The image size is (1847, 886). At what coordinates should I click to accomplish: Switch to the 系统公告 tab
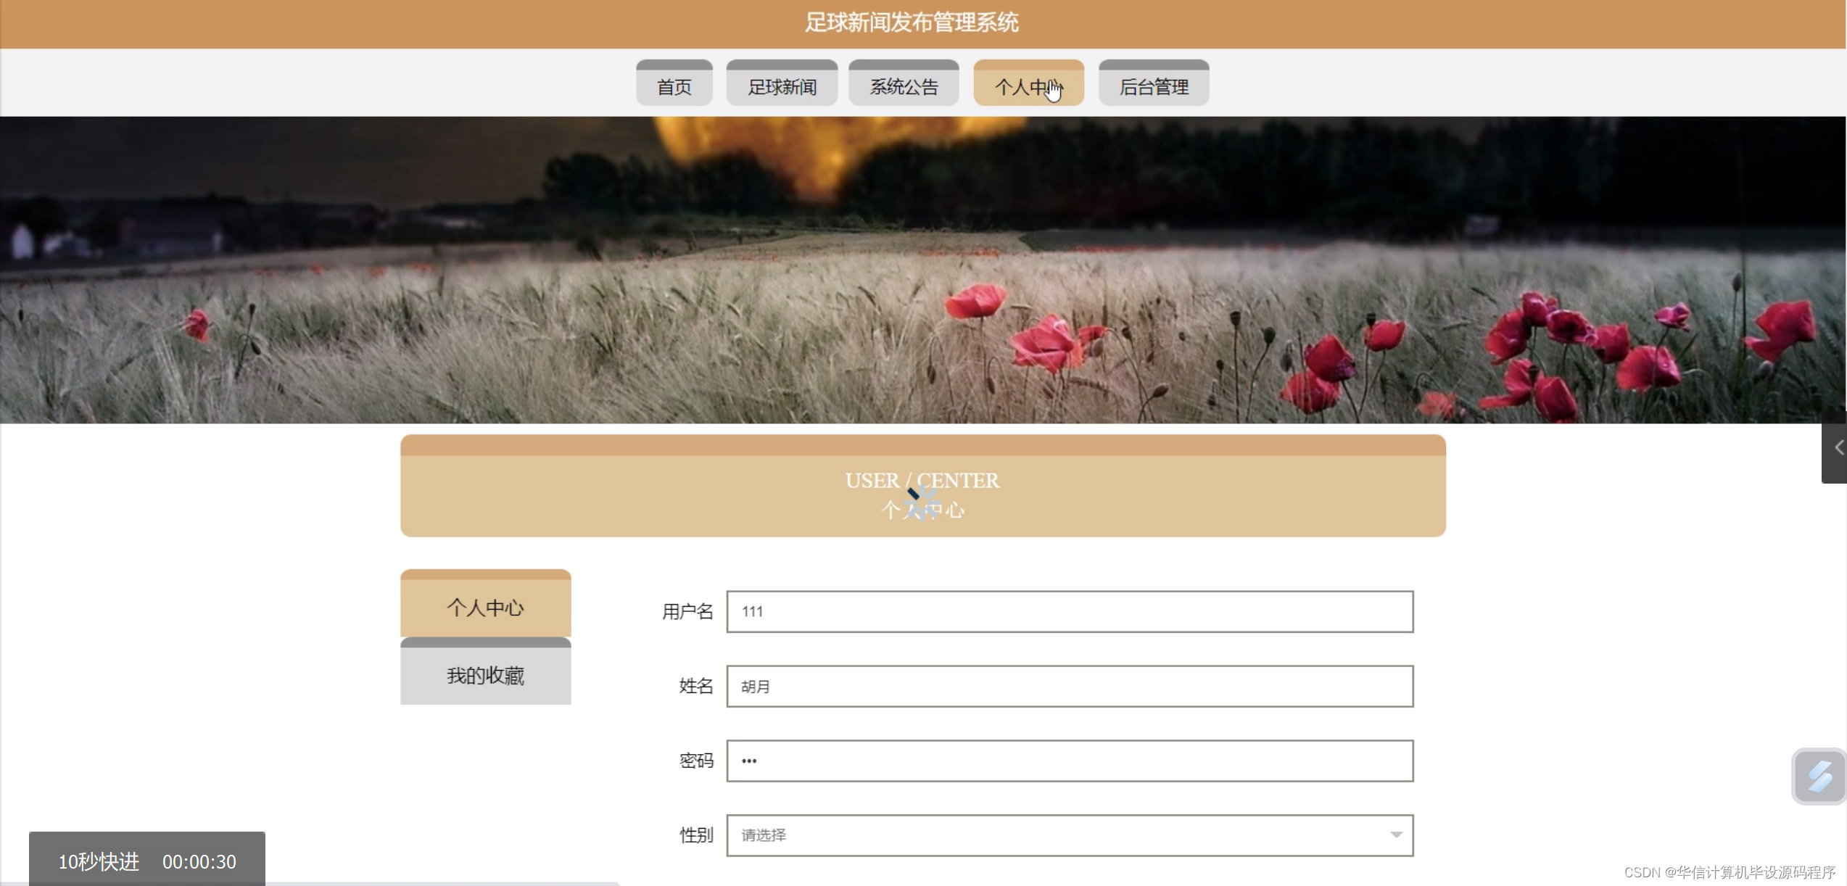click(904, 86)
